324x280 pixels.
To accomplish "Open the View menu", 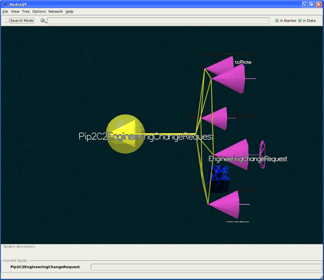I will click(x=15, y=12).
